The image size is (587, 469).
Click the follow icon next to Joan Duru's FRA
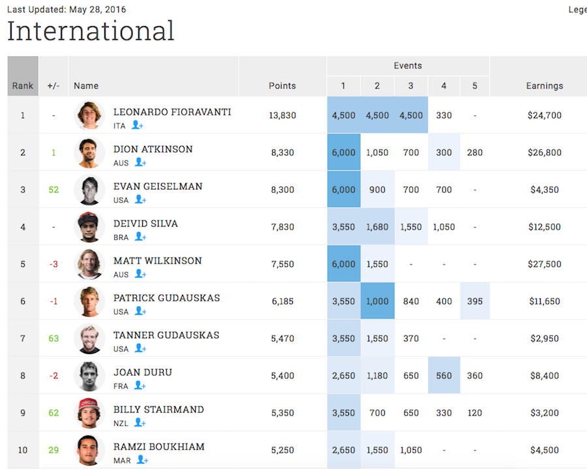[x=140, y=386]
